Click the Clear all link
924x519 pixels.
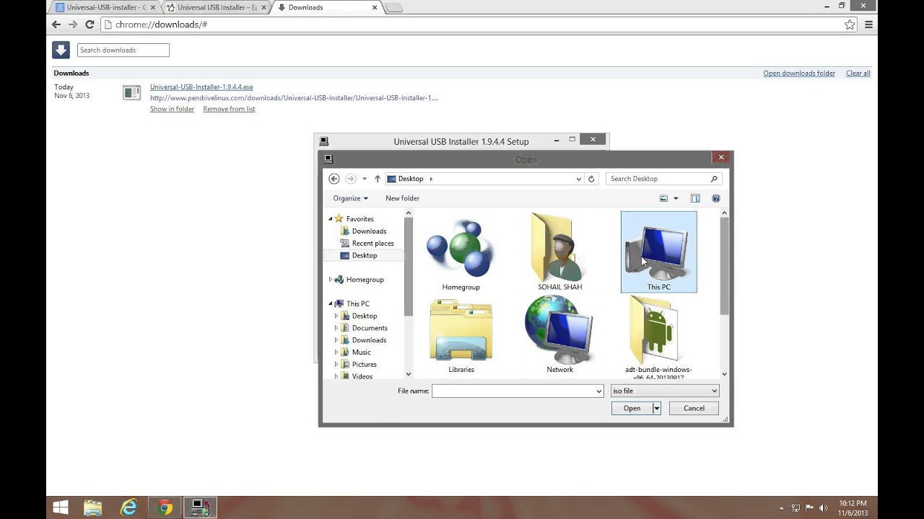pos(858,74)
